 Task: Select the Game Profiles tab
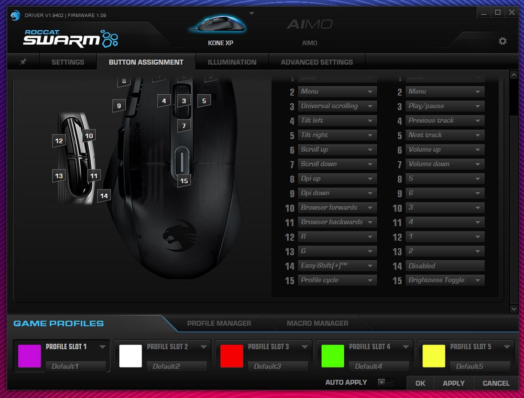(x=59, y=323)
